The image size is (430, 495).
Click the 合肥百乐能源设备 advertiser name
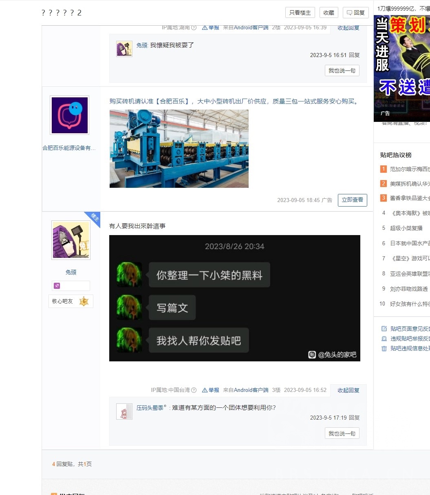(x=69, y=148)
